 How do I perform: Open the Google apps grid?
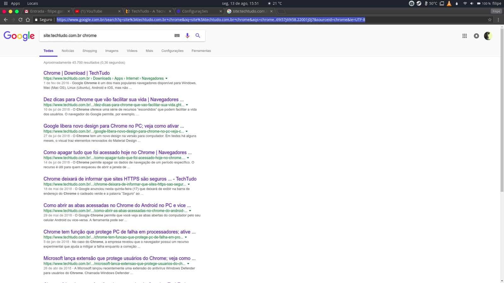[465, 36]
